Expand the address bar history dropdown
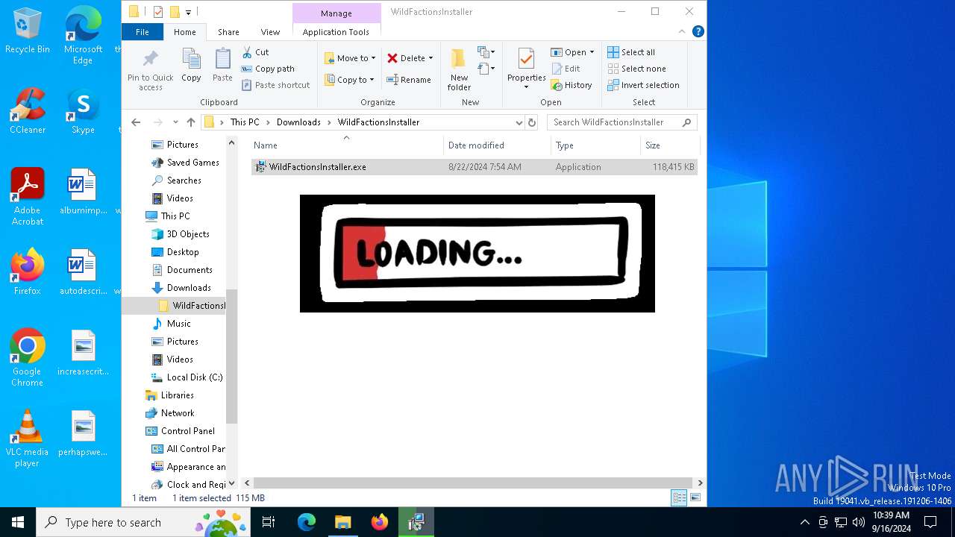 (x=519, y=122)
